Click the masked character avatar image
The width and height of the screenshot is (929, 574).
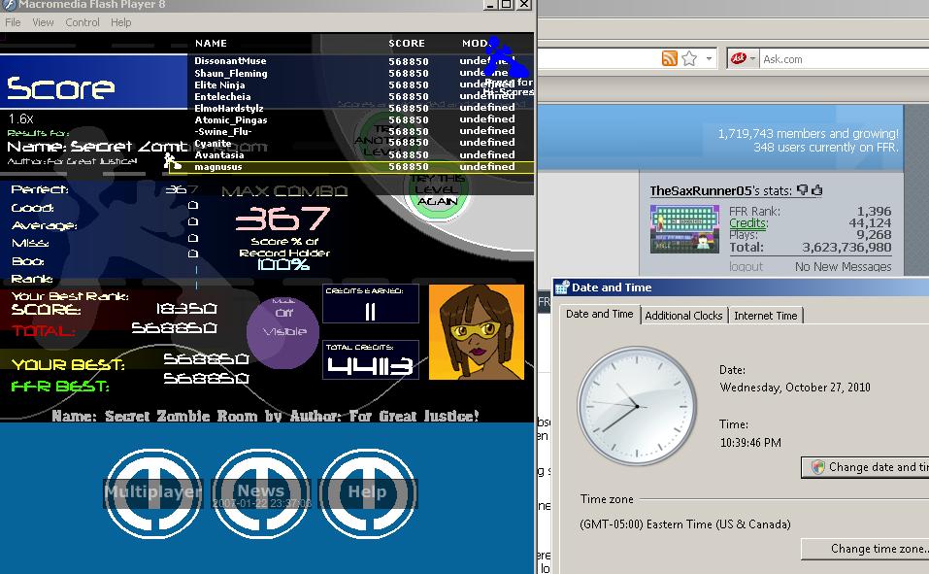coord(477,332)
